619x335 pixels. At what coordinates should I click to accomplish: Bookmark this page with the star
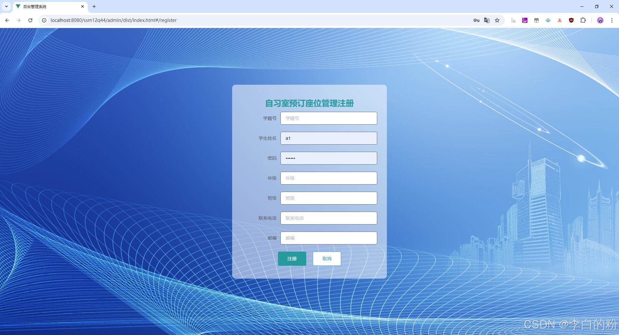497,20
